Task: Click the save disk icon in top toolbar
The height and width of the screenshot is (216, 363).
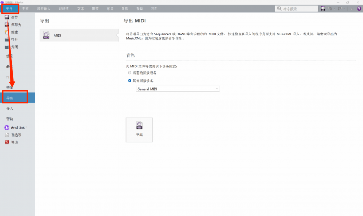Action: point(323,9)
